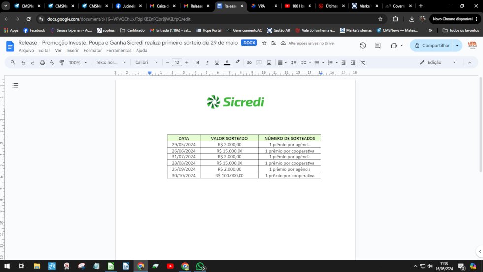
Task: Open the zoom level dropdown
Action: click(78, 63)
